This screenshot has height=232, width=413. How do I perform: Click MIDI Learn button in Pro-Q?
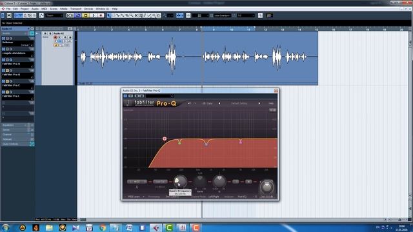point(134,197)
